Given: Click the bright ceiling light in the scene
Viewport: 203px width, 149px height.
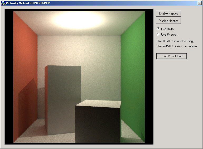Looking at the screenshot, I should tap(79, 19).
